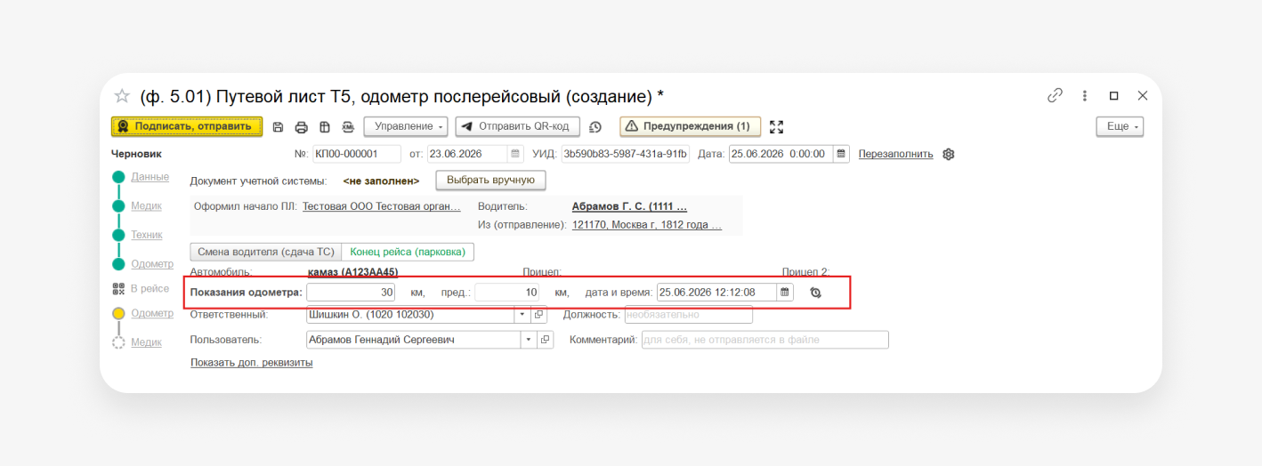The image size is (1262, 466).
Task: Select 'Смена водителя (сдача ТС)' toggle
Action: [x=266, y=252]
